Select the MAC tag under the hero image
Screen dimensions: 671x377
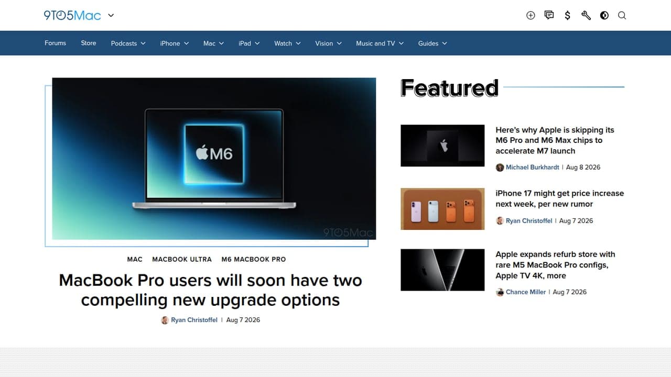pos(135,259)
